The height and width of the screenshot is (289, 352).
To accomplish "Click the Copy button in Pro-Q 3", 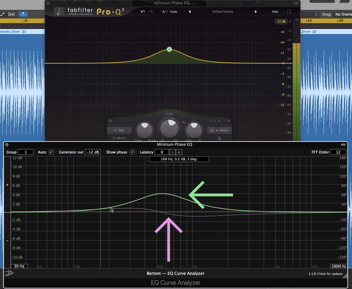I will [x=174, y=12].
